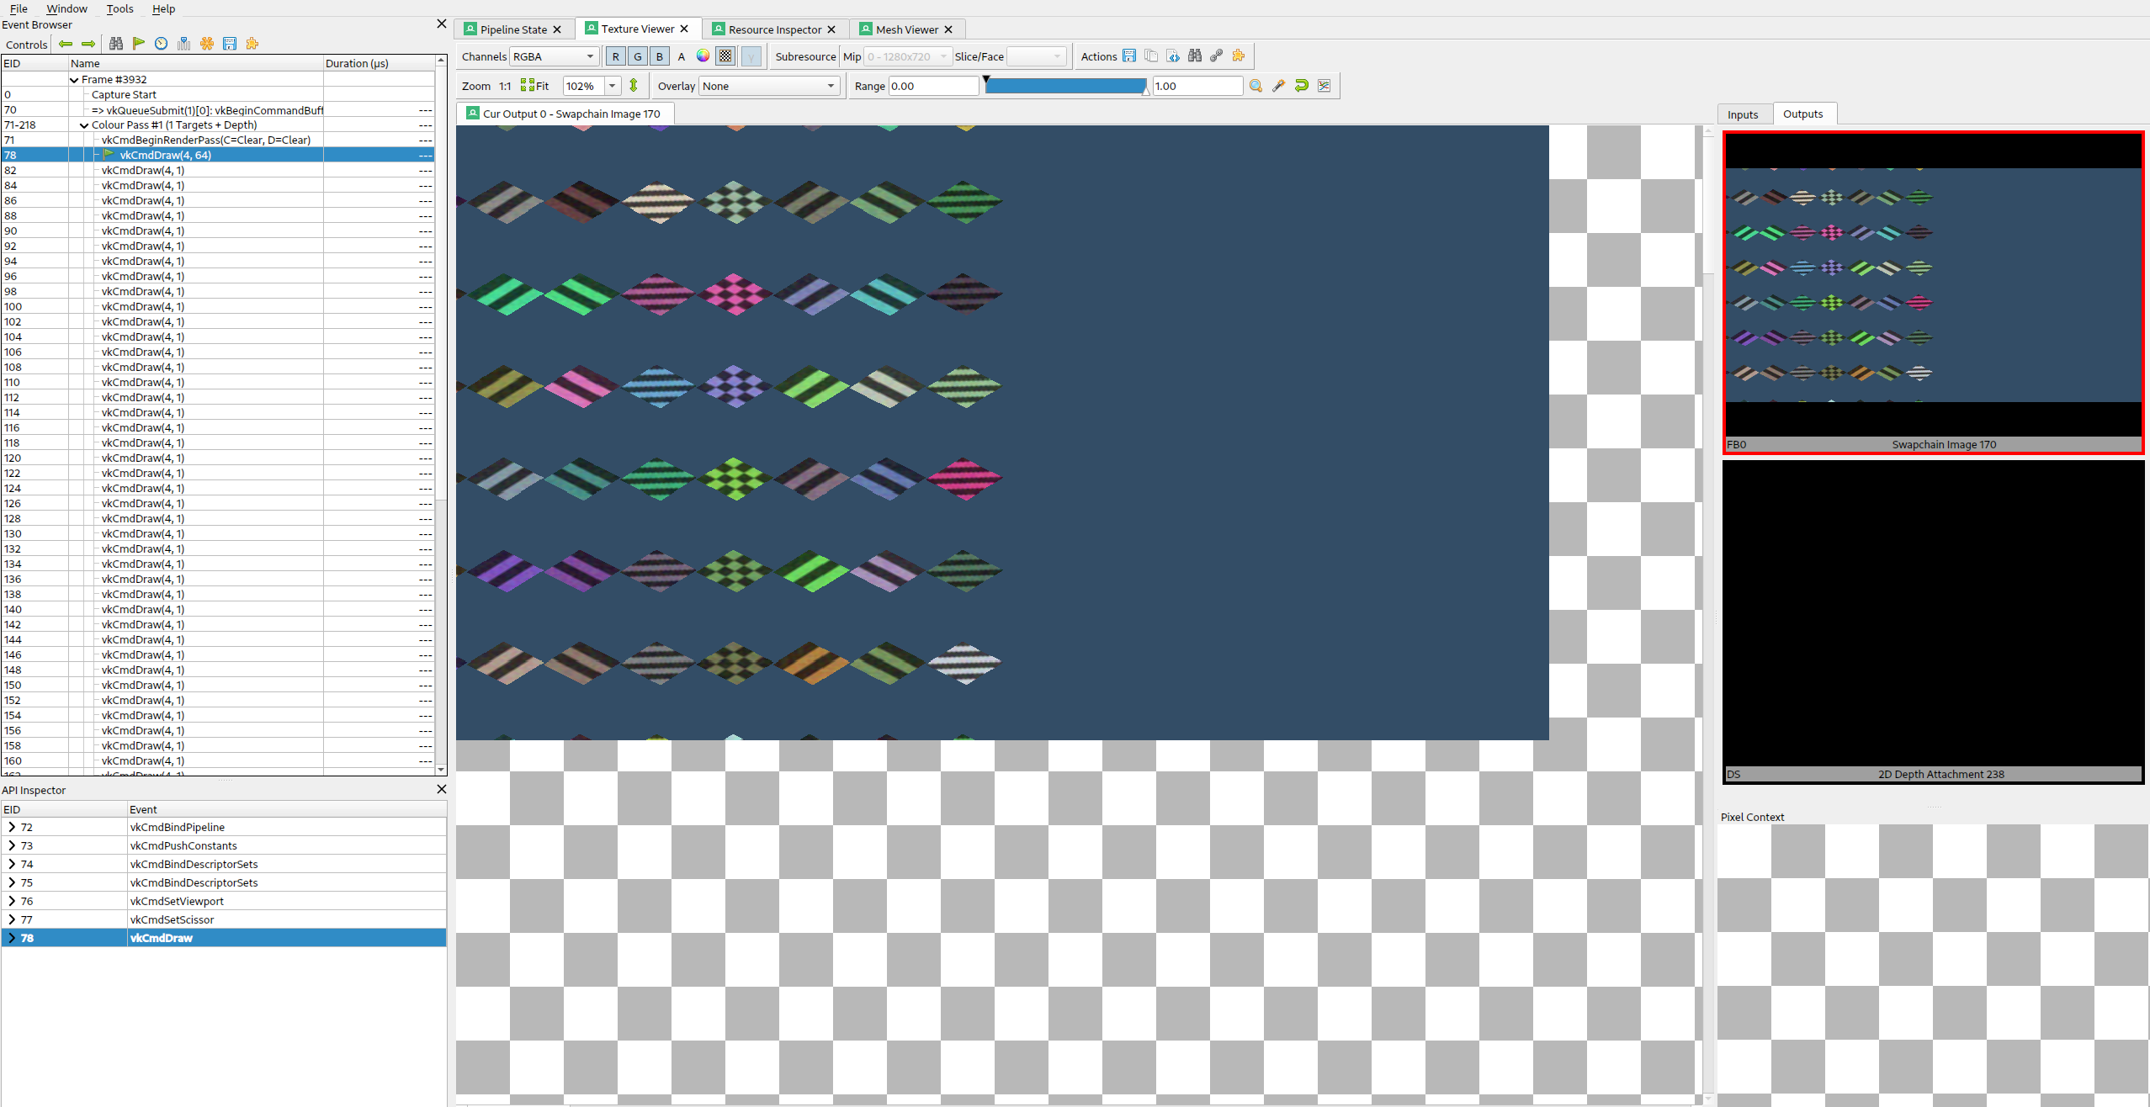Click the range color picker wand icon
The height and width of the screenshot is (1107, 2150).
pyautogui.click(x=1278, y=86)
